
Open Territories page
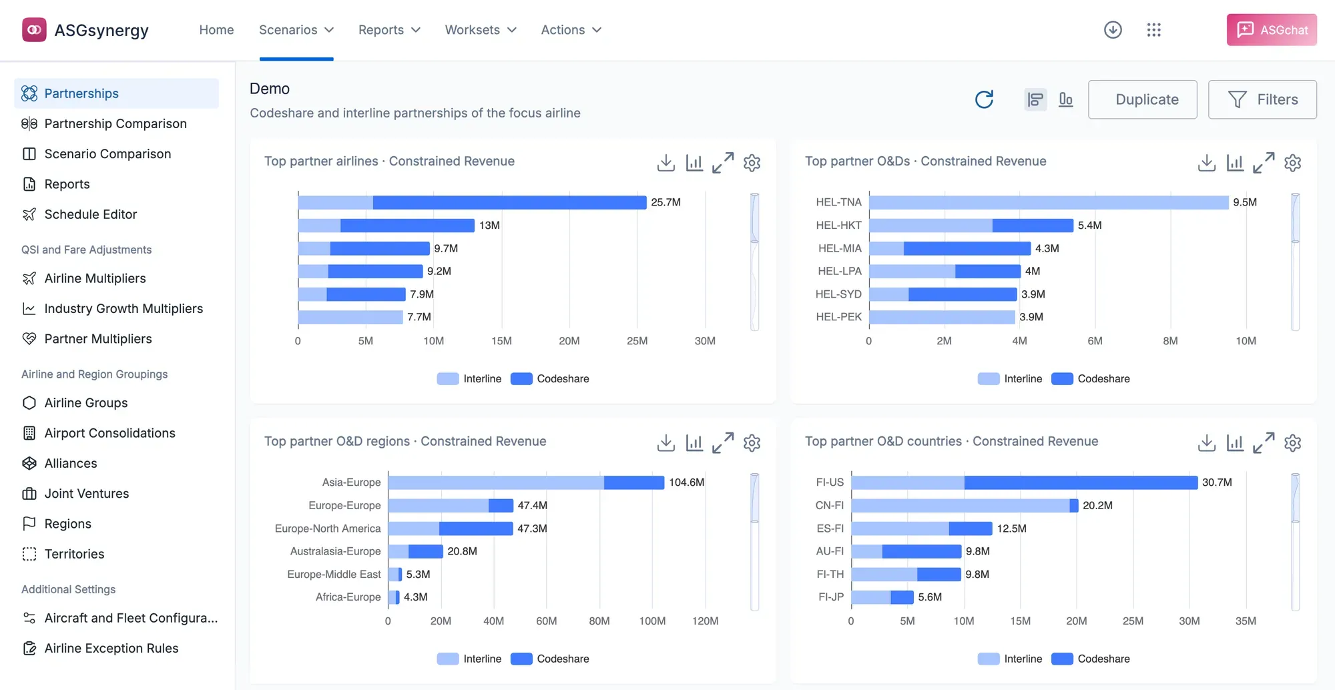click(116, 554)
